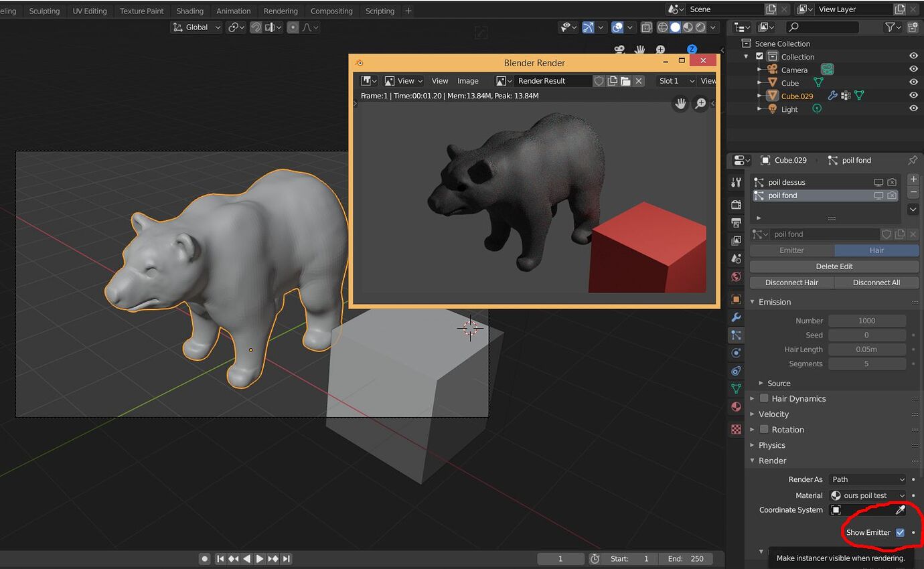Viewport: 924px width, 569px height.
Task: Open the Render properties tab icon
Action: (736, 204)
